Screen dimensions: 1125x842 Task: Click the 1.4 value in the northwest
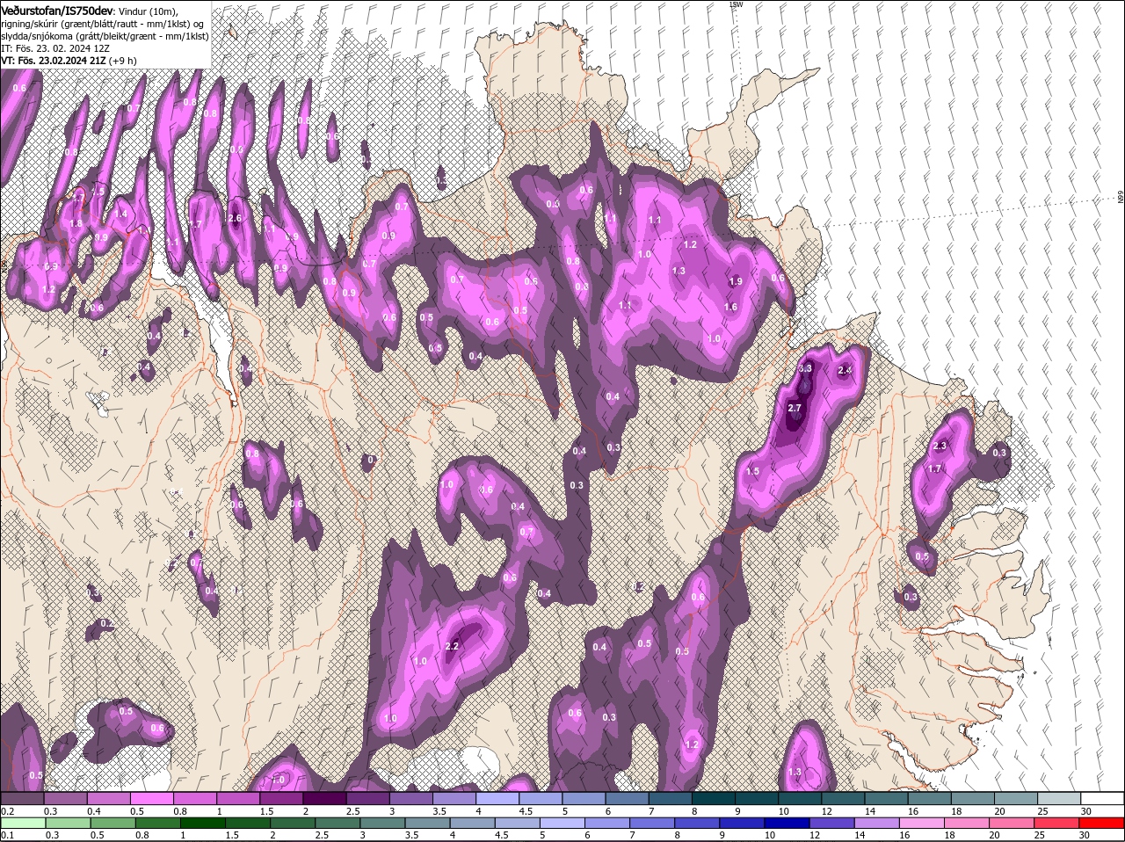(121, 214)
